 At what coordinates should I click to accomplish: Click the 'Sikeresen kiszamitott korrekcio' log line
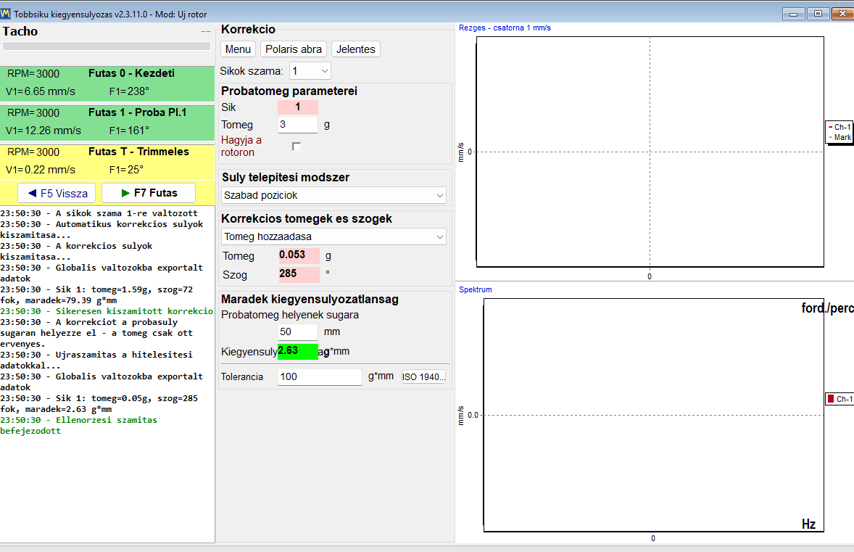[107, 311]
